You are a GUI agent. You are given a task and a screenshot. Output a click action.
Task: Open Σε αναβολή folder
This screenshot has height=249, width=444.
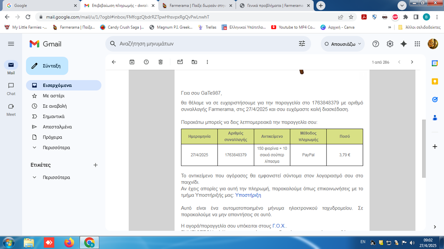point(63,106)
